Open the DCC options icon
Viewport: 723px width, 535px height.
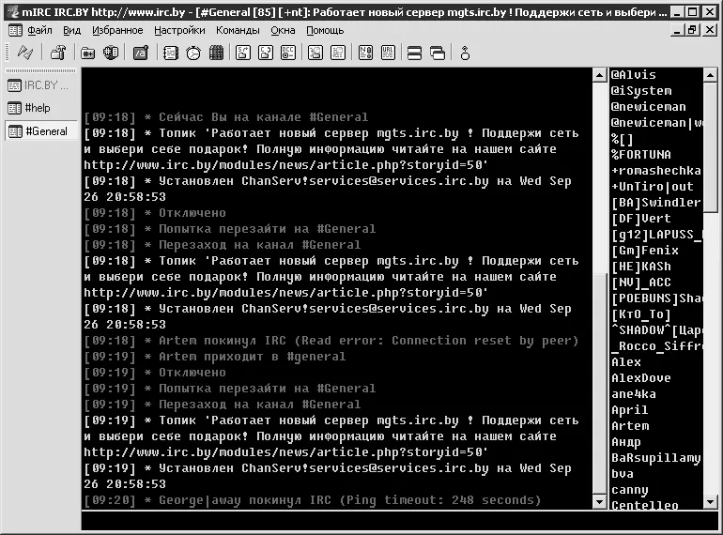point(288,53)
